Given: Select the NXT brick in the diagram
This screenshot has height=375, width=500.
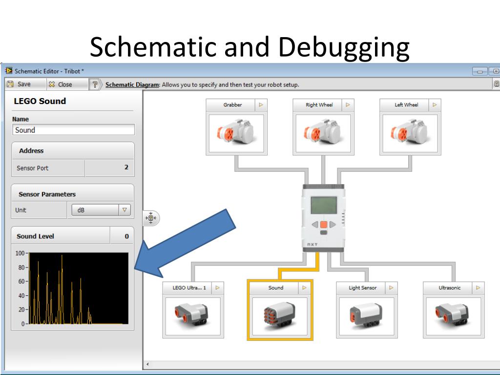Looking at the screenshot, I should coord(323,218).
